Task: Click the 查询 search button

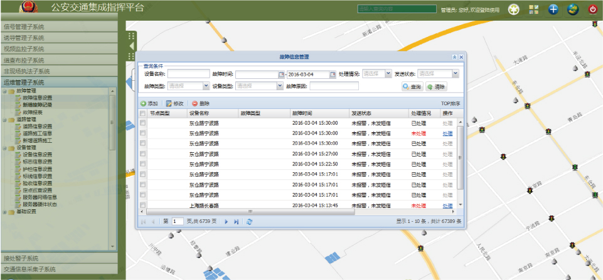Action: pos(412,86)
